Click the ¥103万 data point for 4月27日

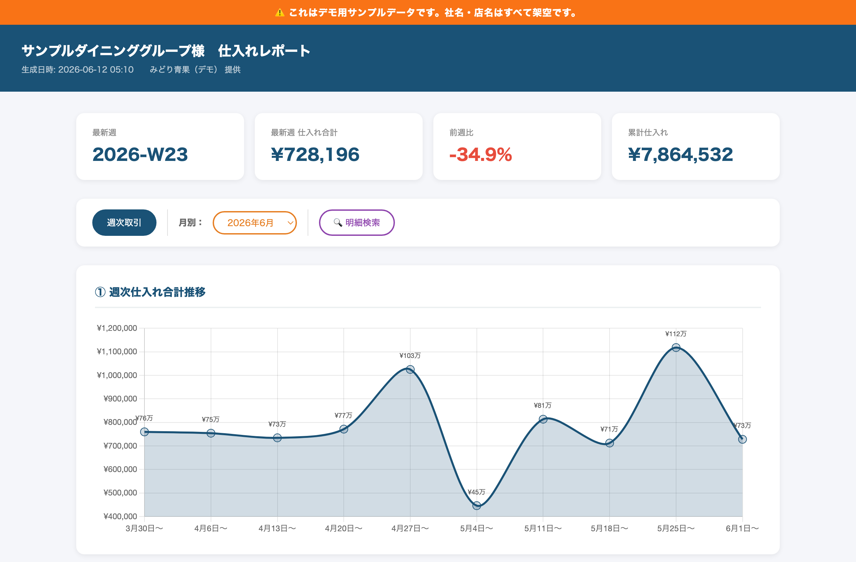point(410,370)
